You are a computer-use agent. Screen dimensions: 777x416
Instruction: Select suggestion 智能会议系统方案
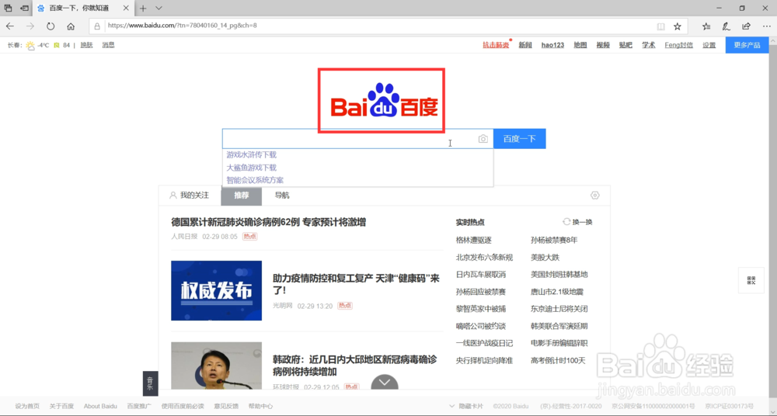[255, 180]
